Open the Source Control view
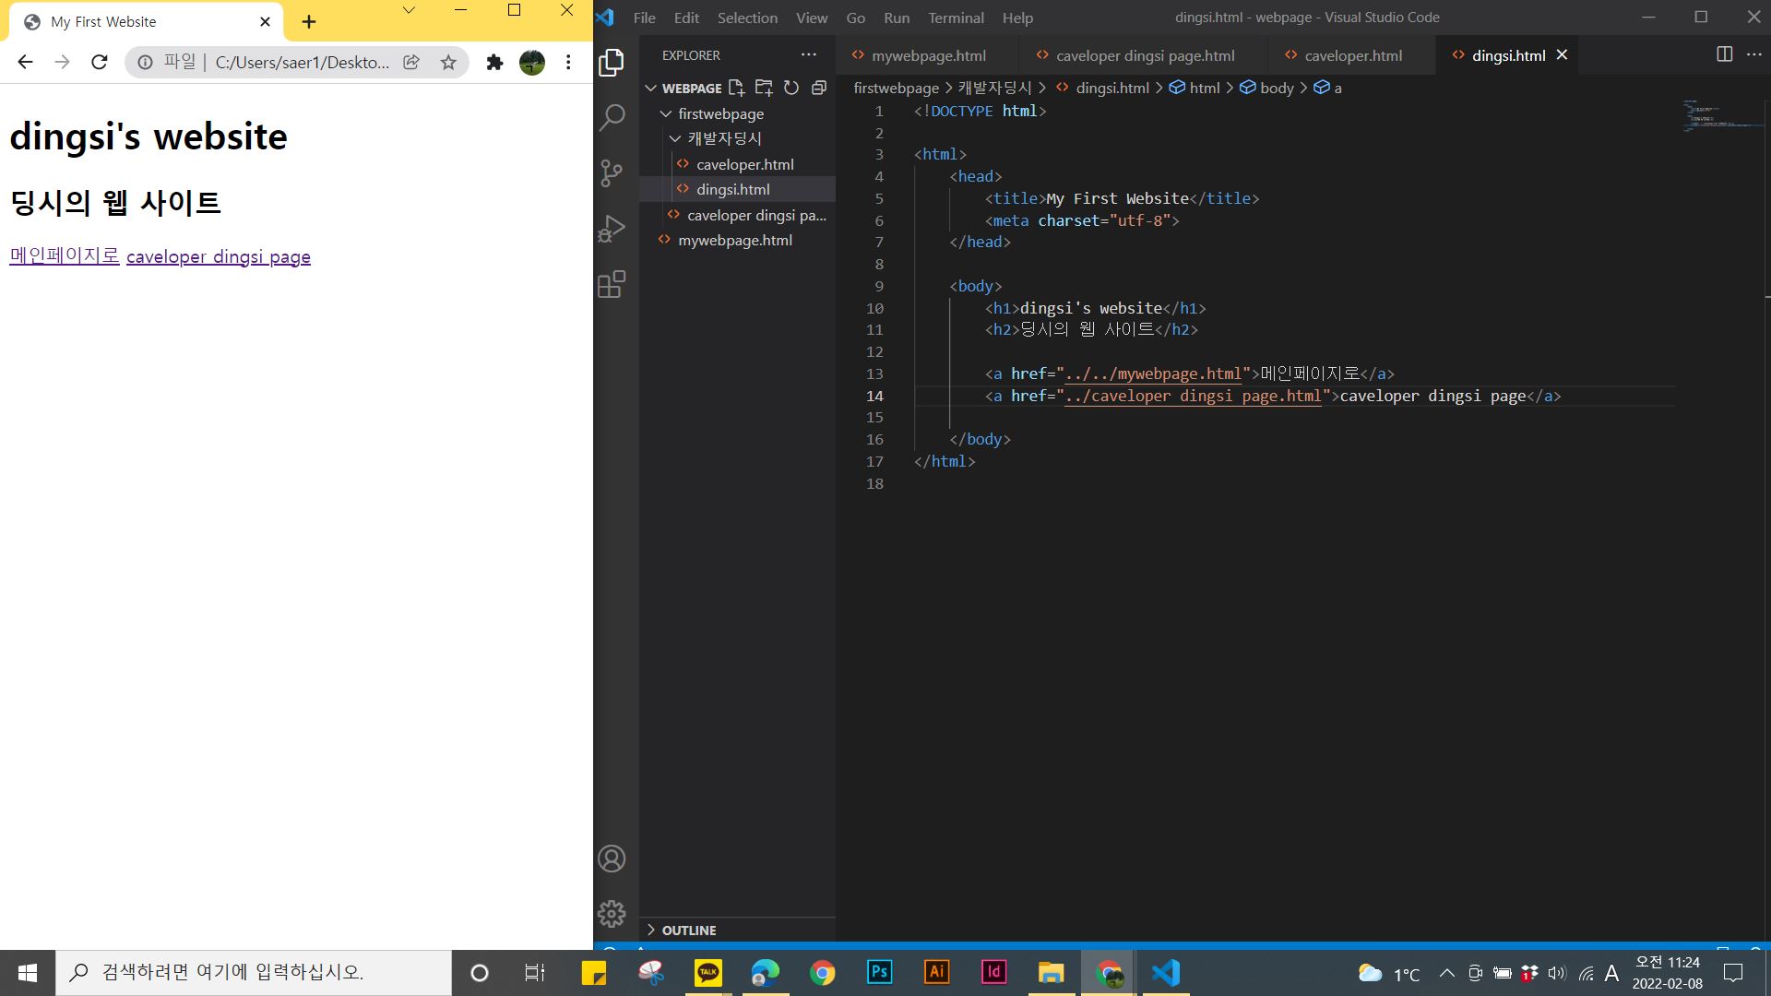 [612, 173]
